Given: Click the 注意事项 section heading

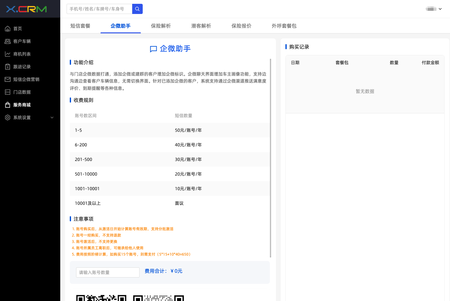Looking at the screenshot, I should [x=83, y=219].
